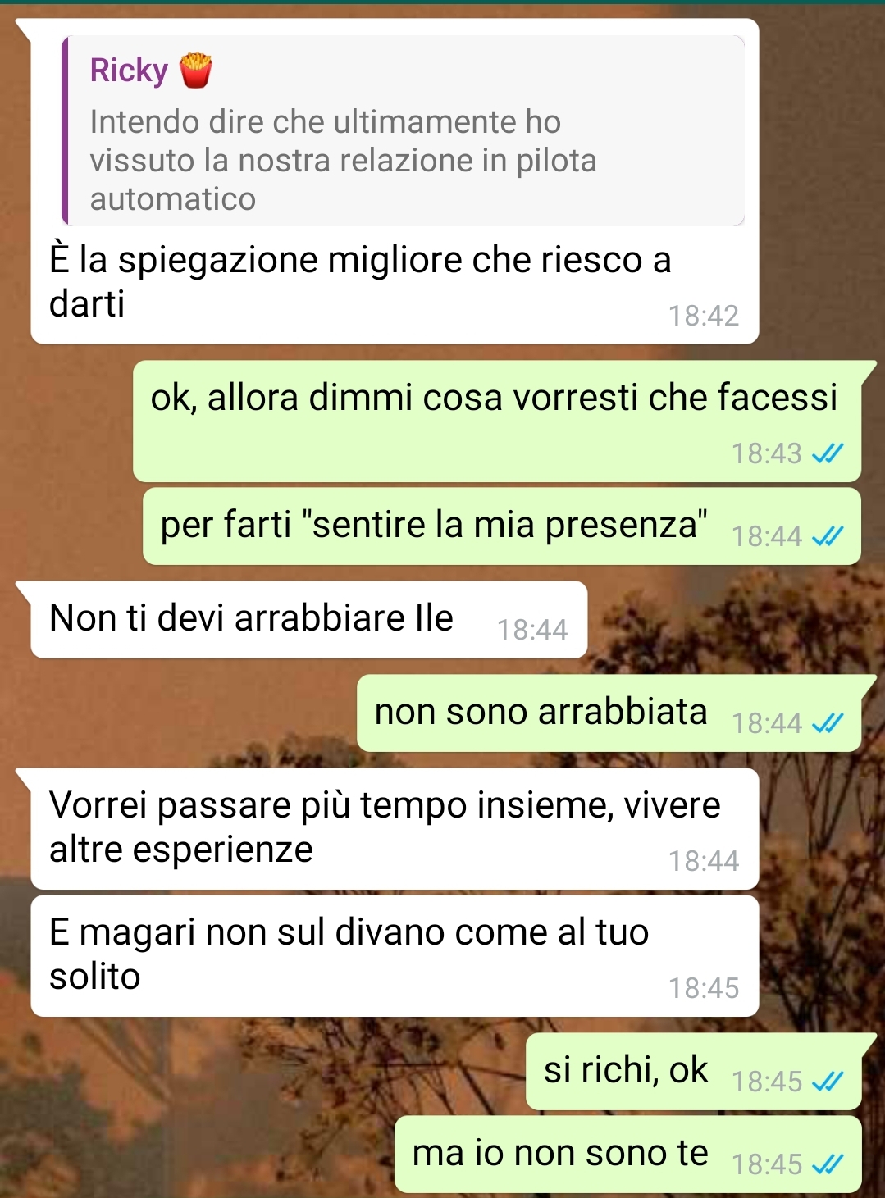Tap the "si richi, ok" bubble text
885x1198 pixels.
click(x=625, y=1070)
